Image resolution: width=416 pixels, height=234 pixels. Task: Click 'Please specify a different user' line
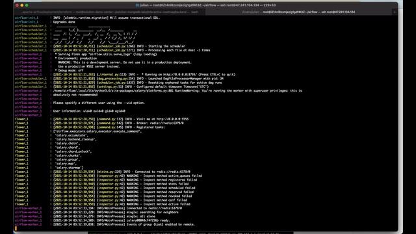(x=99, y=103)
